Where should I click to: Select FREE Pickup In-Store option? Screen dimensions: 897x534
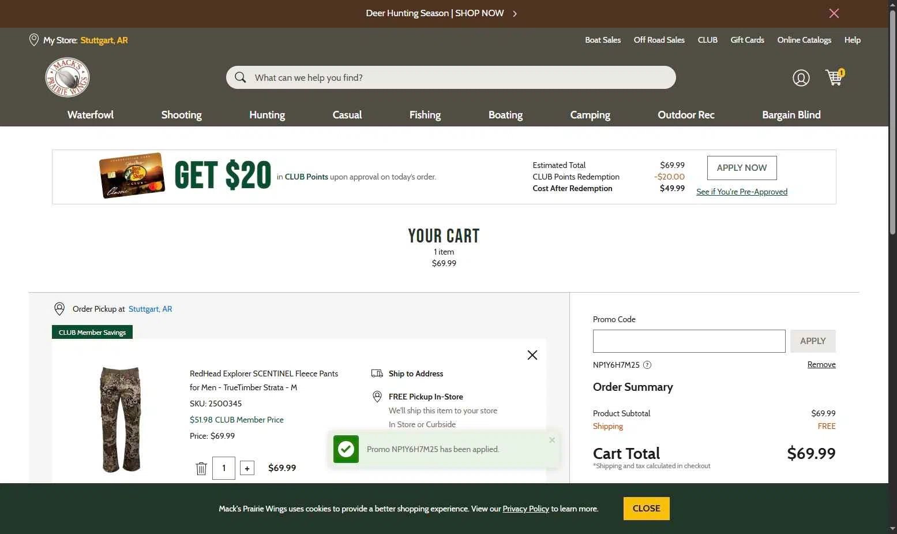[426, 397]
